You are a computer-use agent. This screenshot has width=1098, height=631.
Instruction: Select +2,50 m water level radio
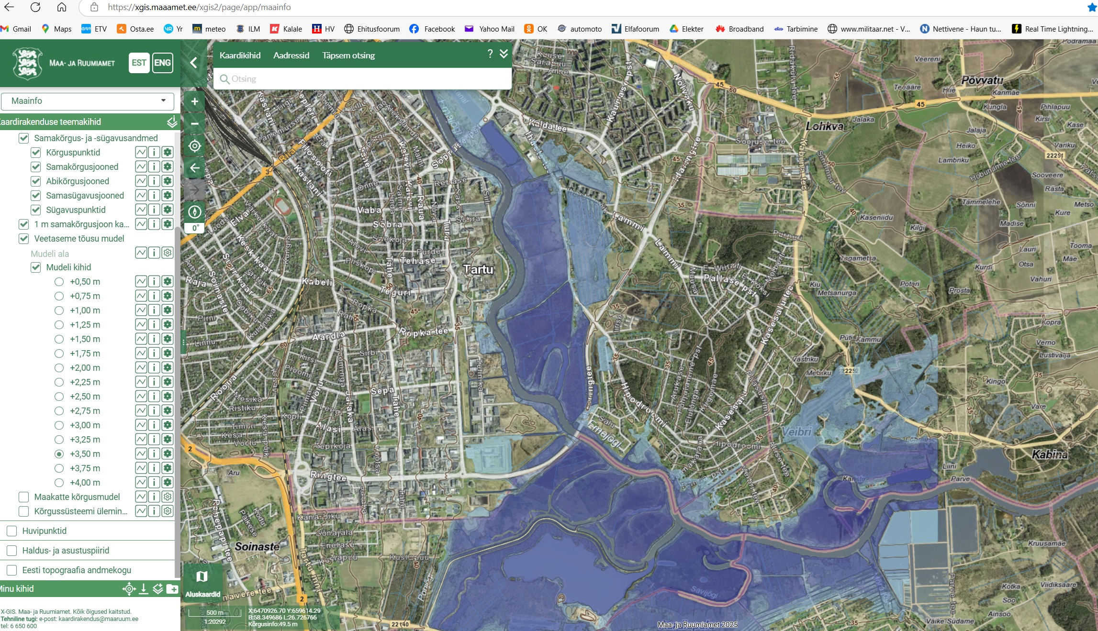[x=59, y=397]
